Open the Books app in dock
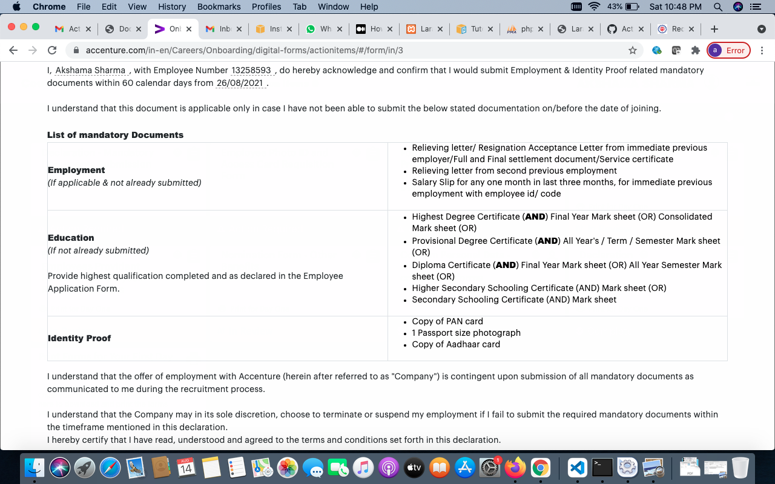The image size is (775, 484). coord(439,467)
